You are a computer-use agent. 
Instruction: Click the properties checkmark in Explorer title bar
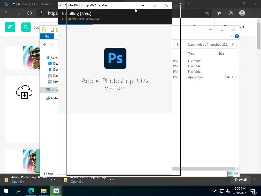coord(52,30)
